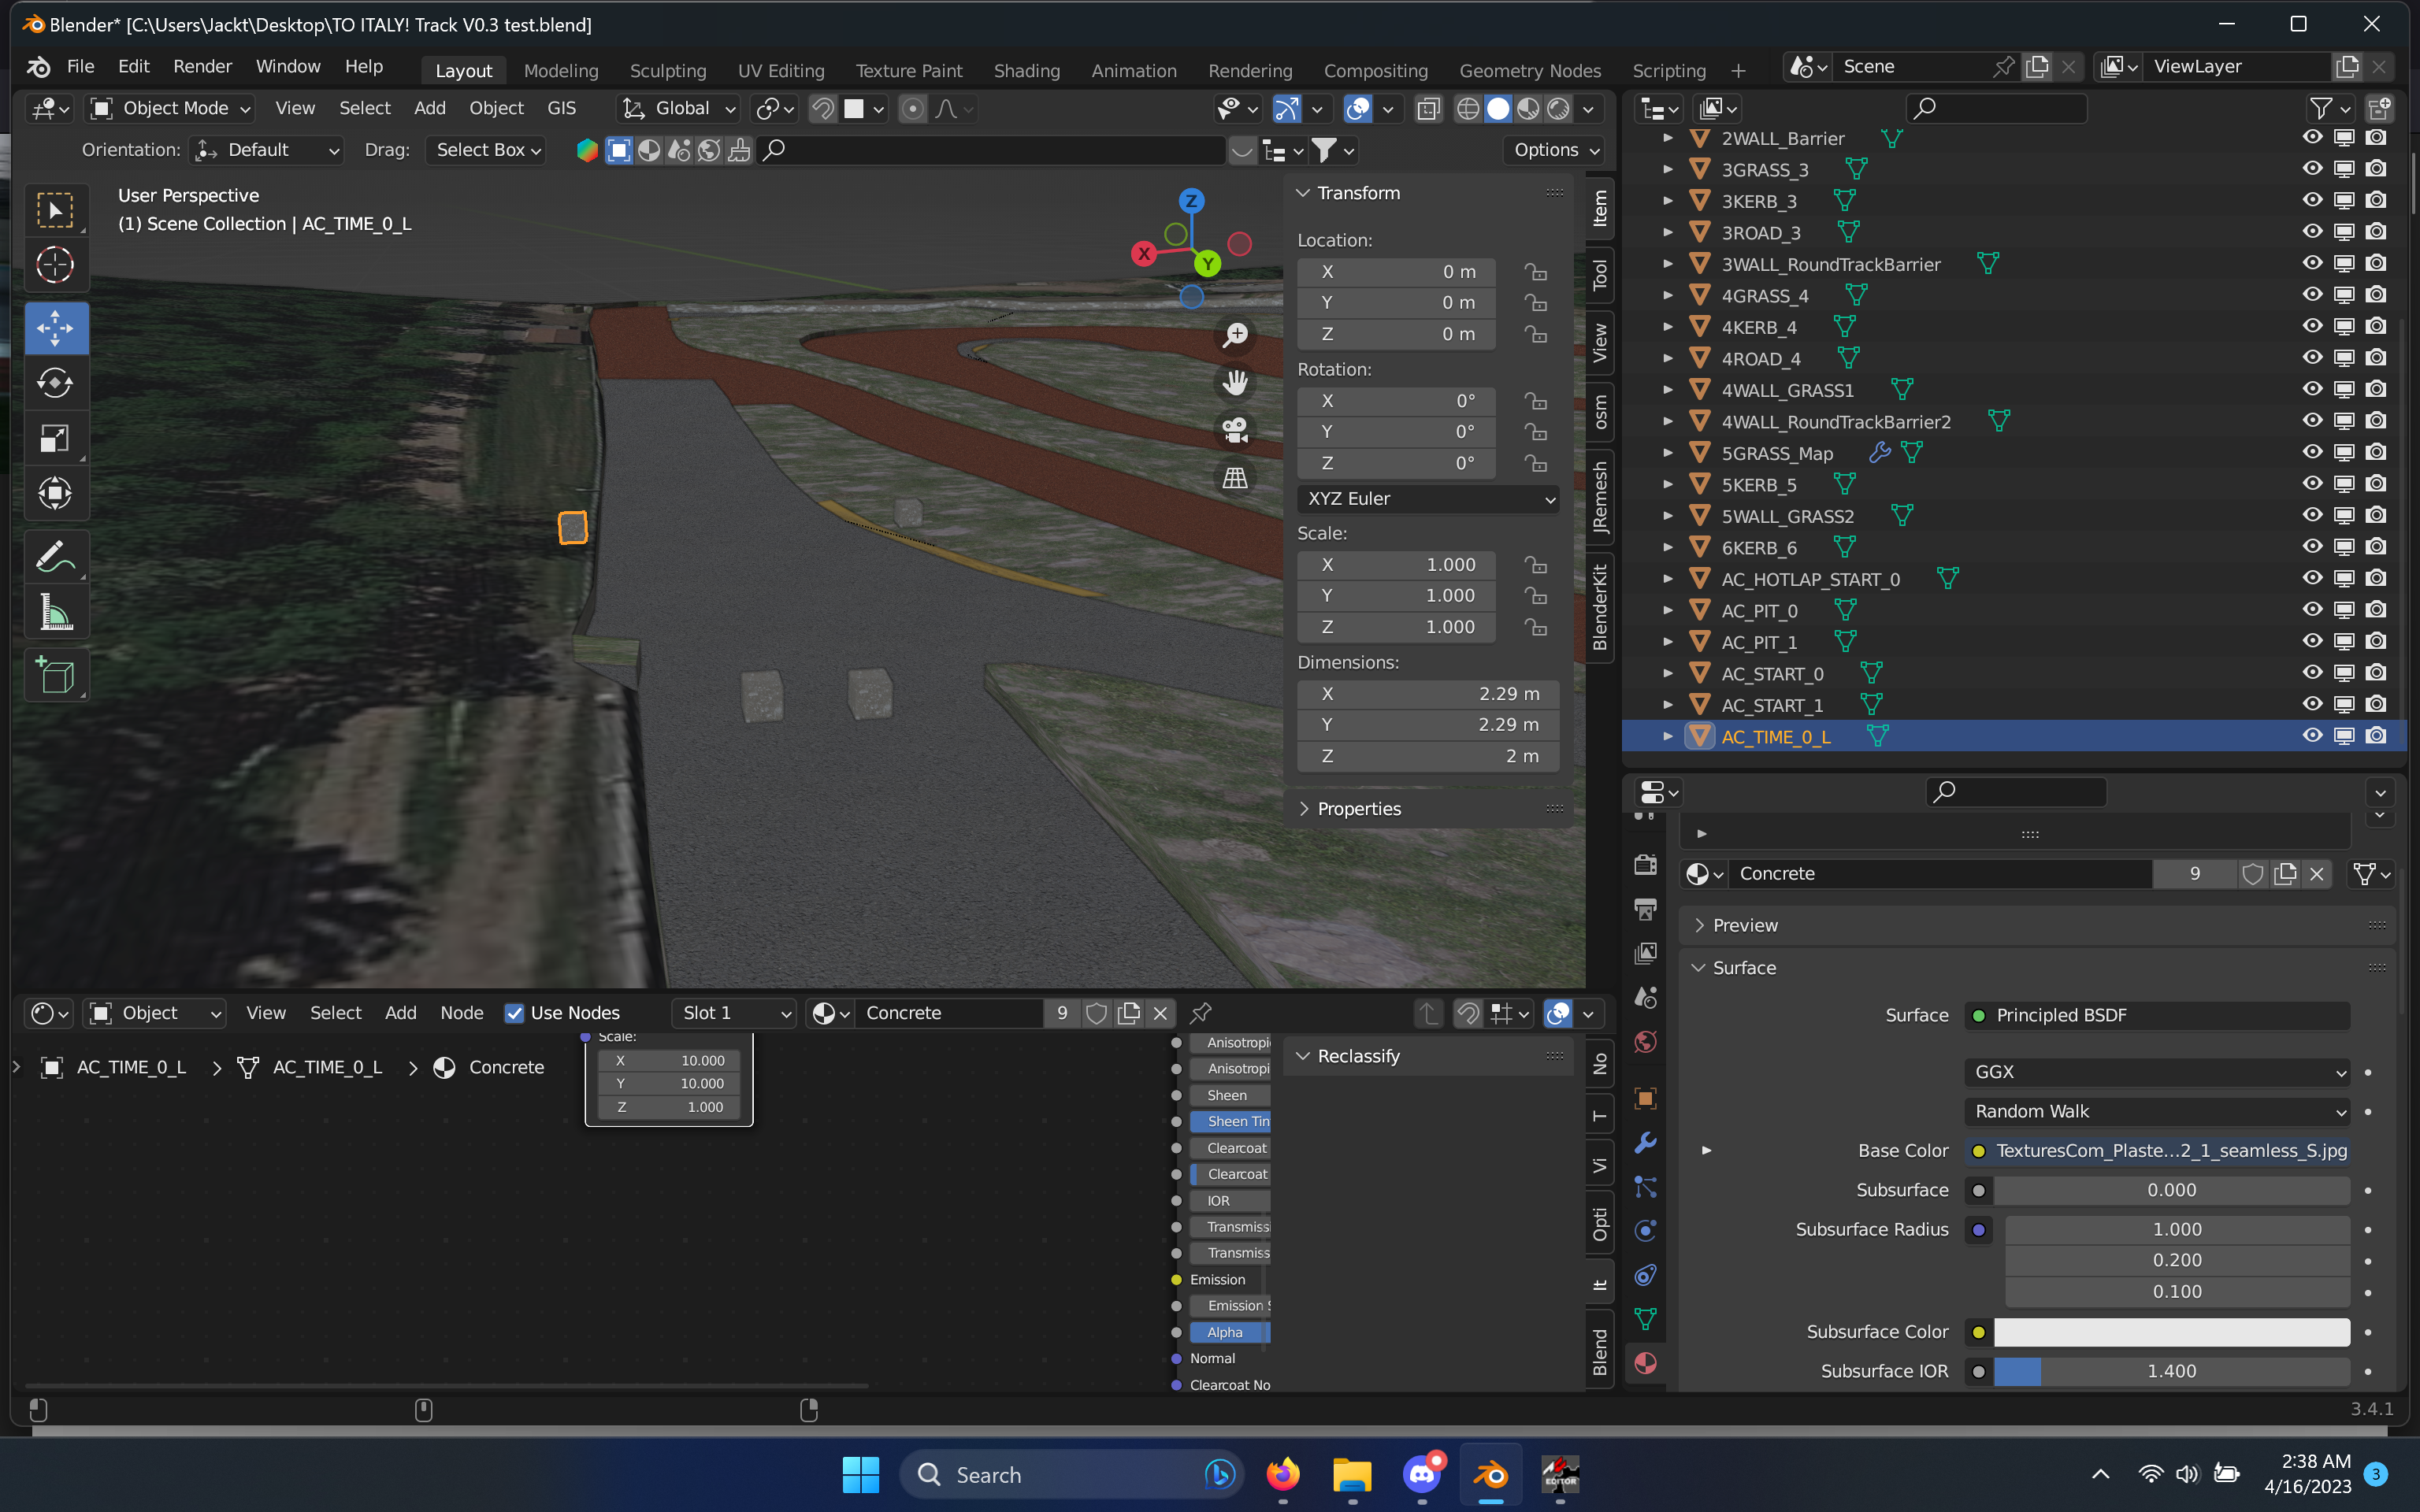Select the Add Cube tool
This screenshot has height=1512, width=2420.
(55, 676)
